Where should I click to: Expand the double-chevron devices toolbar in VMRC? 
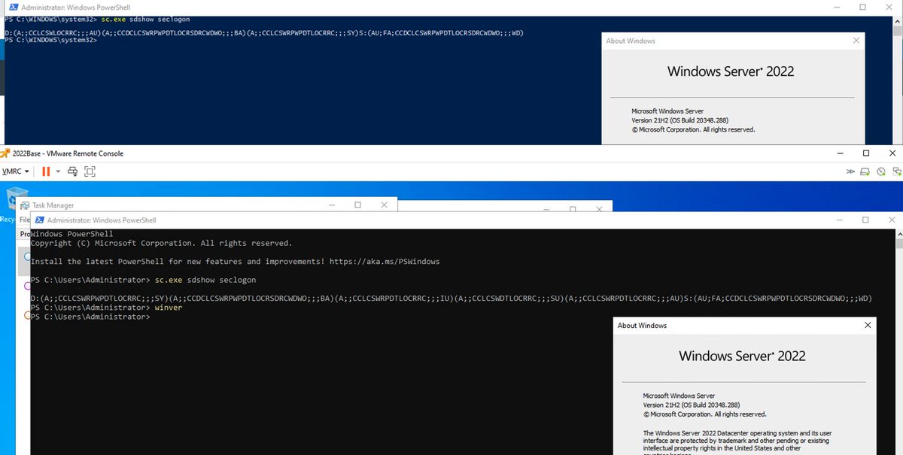851,171
